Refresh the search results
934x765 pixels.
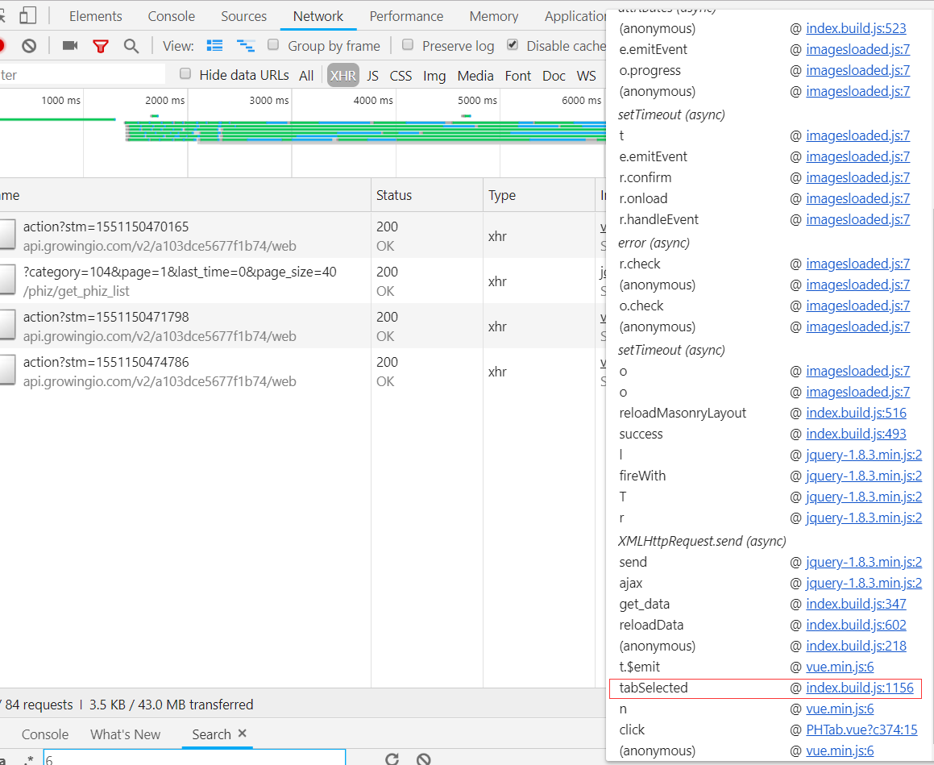(x=392, y=758)
